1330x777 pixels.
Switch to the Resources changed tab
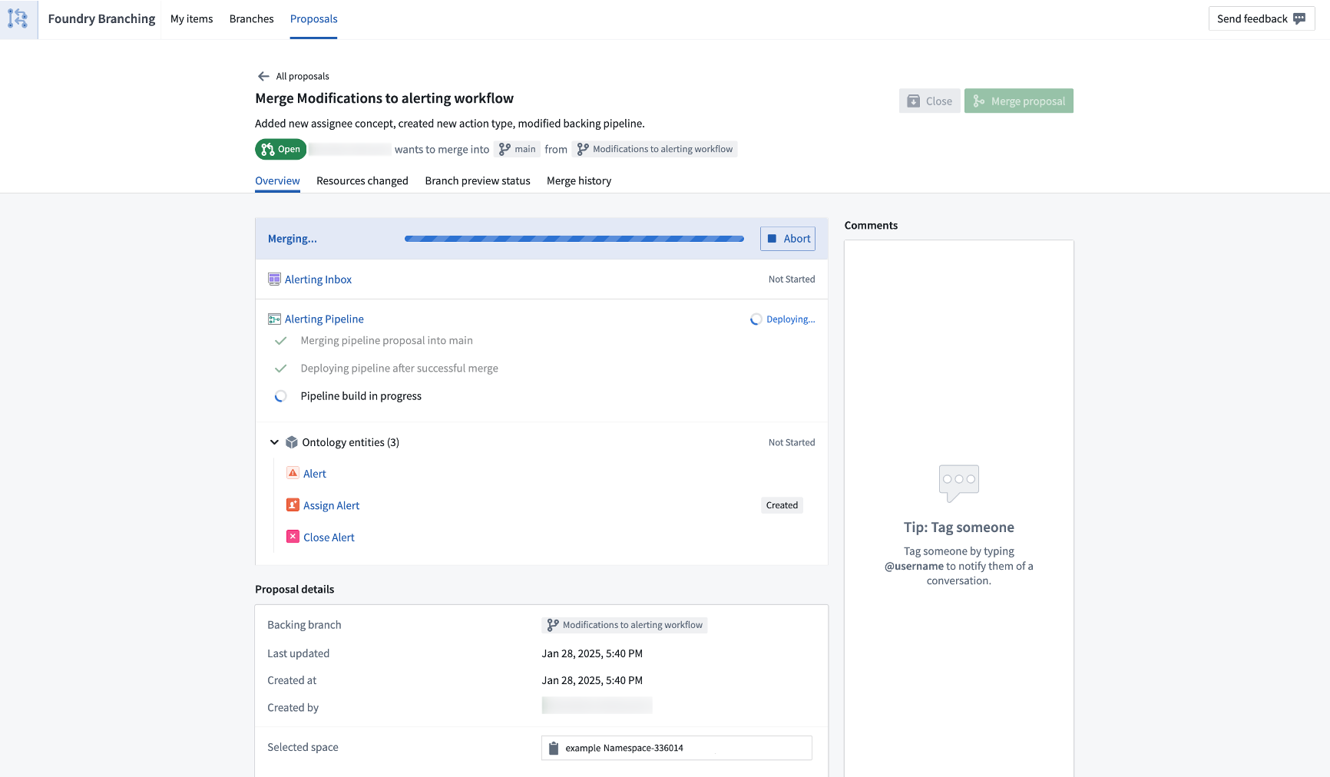(x=362, y=180)
